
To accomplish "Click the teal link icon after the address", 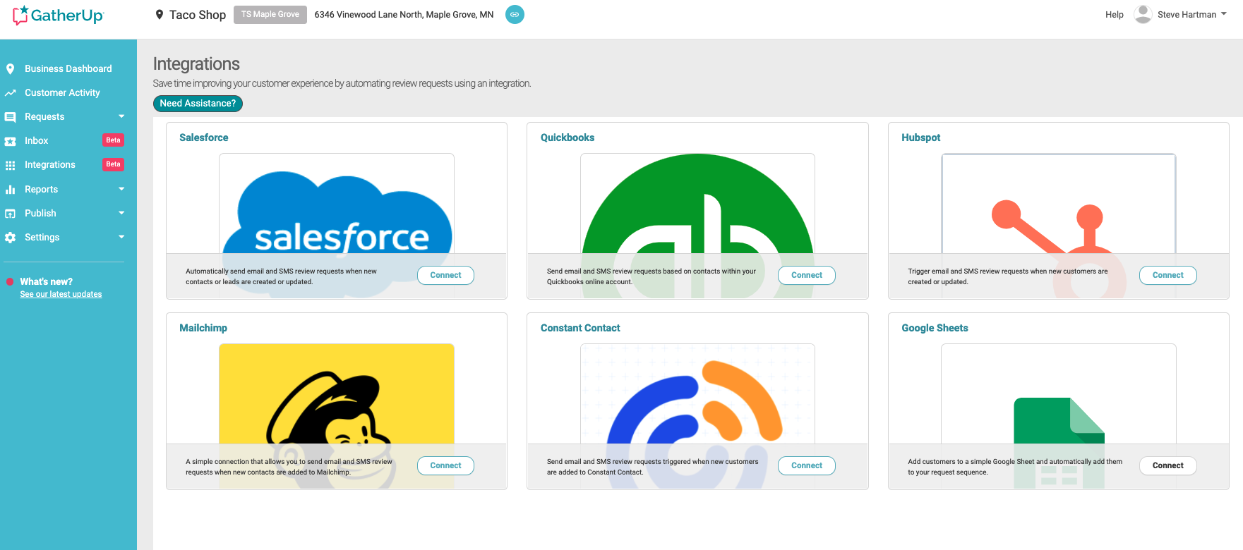I will coord(515,14).
